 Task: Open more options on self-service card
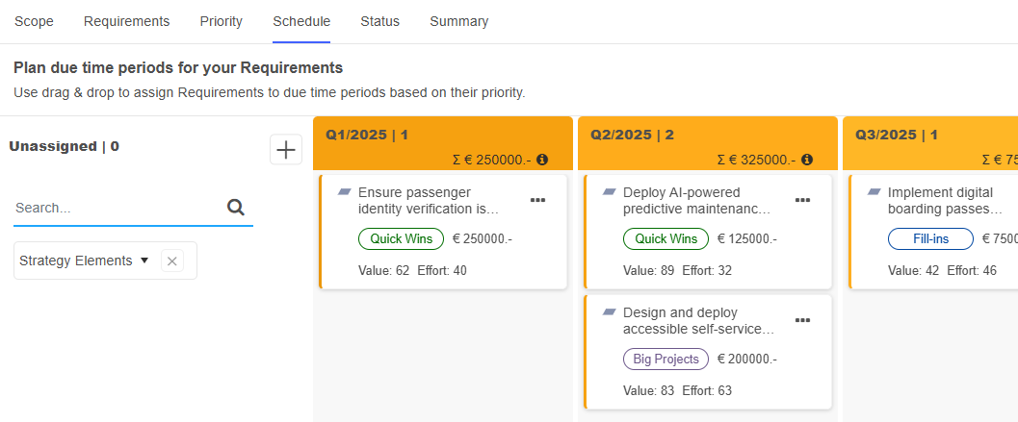pyautogui.click(x=802, y=320)
